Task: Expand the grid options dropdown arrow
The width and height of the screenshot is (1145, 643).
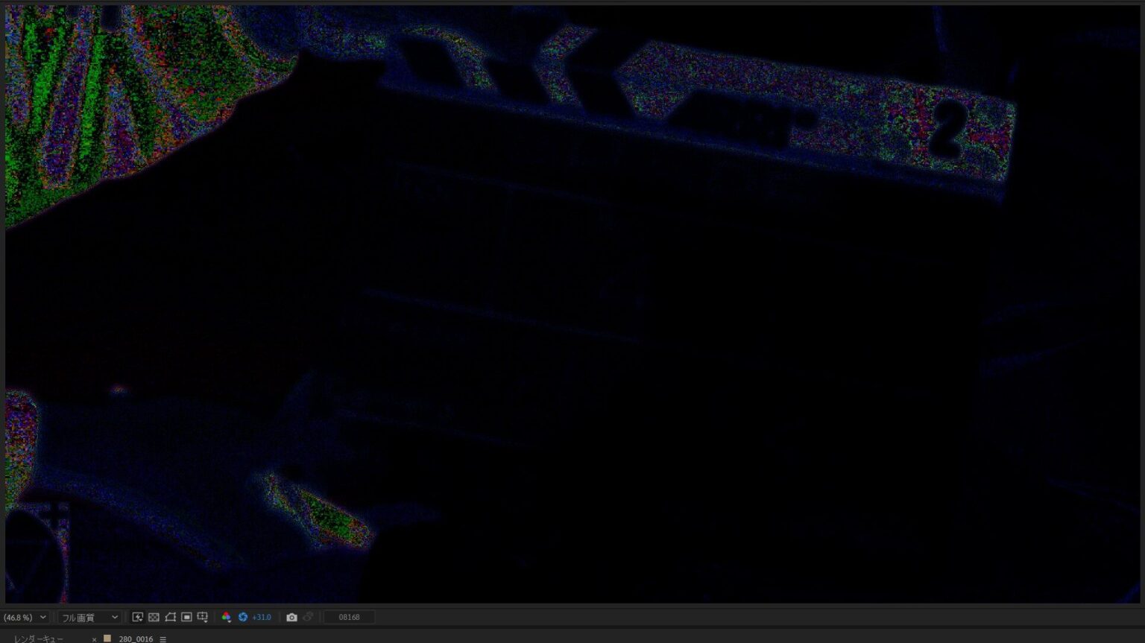Action: click(x=206, y=621)
